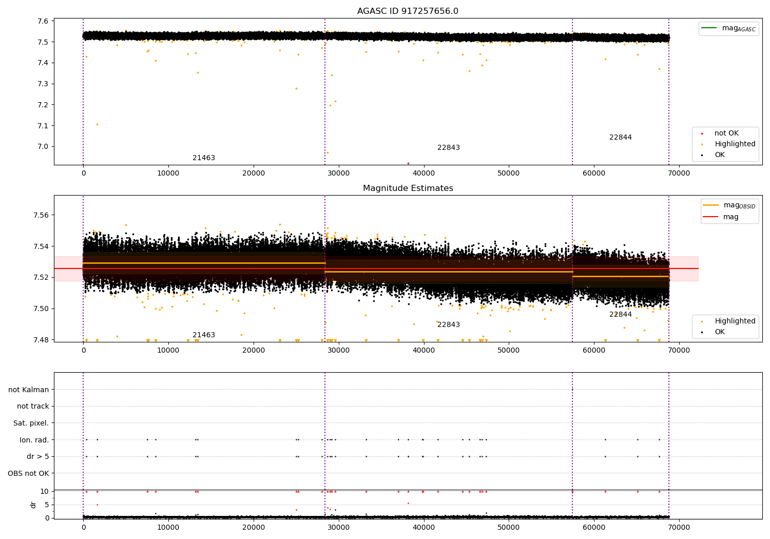Image resolution: width=770 pixels, height=539 pixels.
Task: Click the 'dr' y-axis label at bottom
Action: 33,505
